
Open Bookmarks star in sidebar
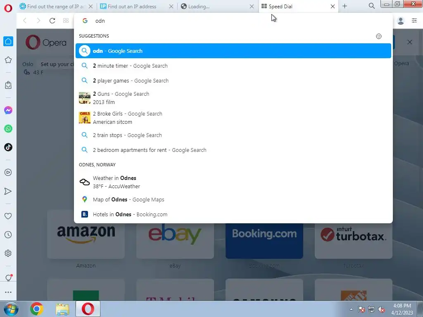pos(8,60)
